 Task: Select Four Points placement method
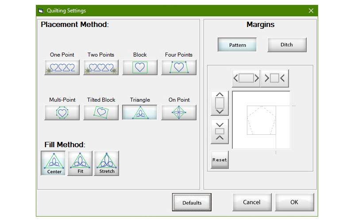pos(179,68)
